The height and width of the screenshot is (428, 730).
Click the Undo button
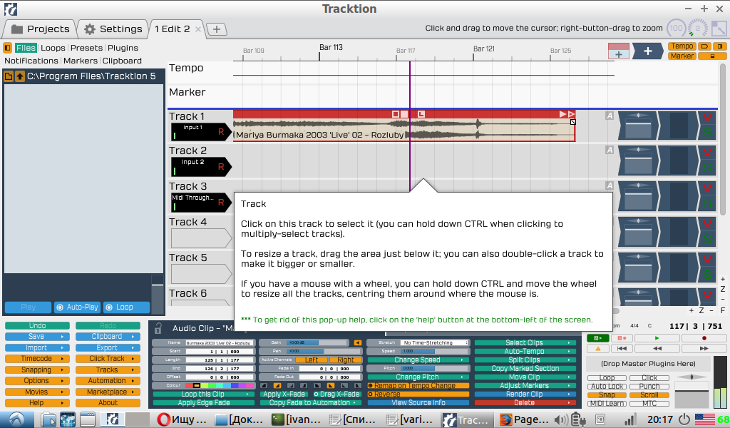(37, 325)
